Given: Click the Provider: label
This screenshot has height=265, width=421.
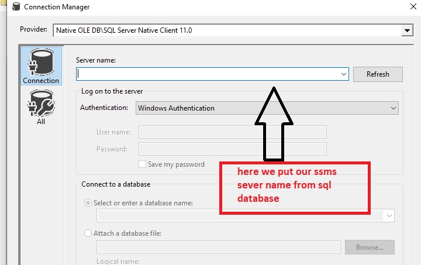Looking at the screenshot, I should click(33, 29).
